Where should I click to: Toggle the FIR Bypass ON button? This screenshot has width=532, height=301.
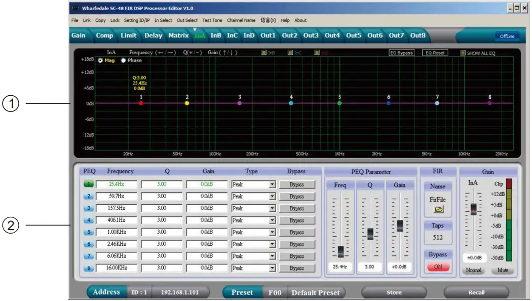pyautogui.click(x=438, y=267)
